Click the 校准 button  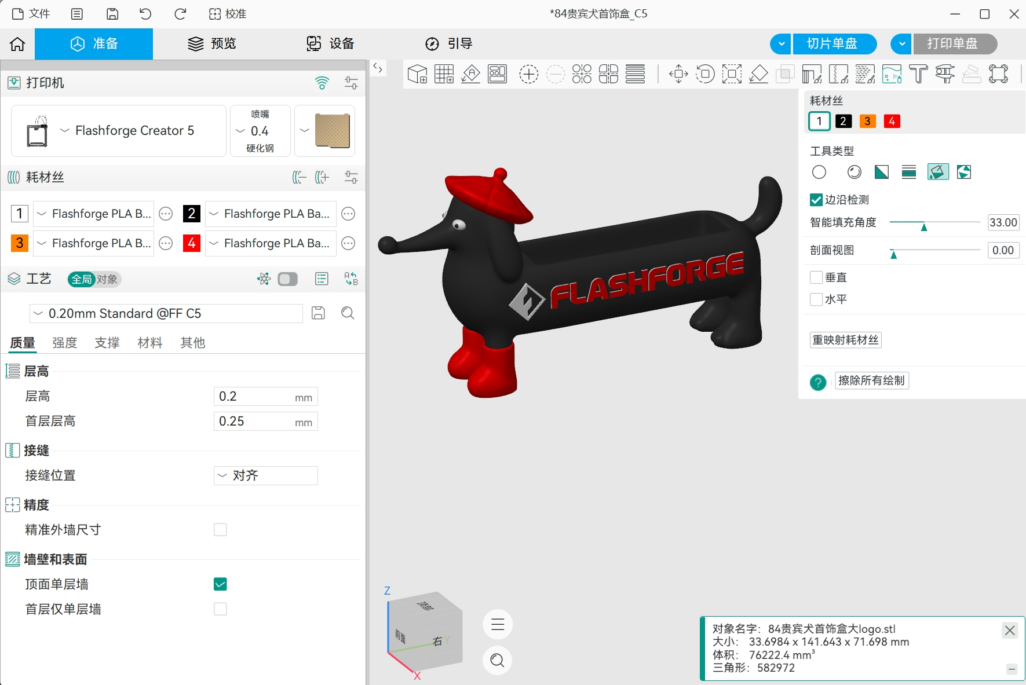[228, 14]
